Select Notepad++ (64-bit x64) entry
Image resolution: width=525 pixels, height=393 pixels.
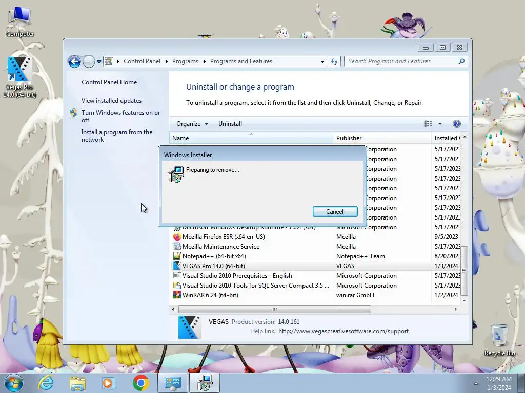point(315,256)
